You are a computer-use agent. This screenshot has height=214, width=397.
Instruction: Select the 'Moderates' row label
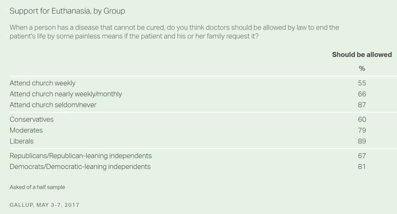tap(26, 130)
